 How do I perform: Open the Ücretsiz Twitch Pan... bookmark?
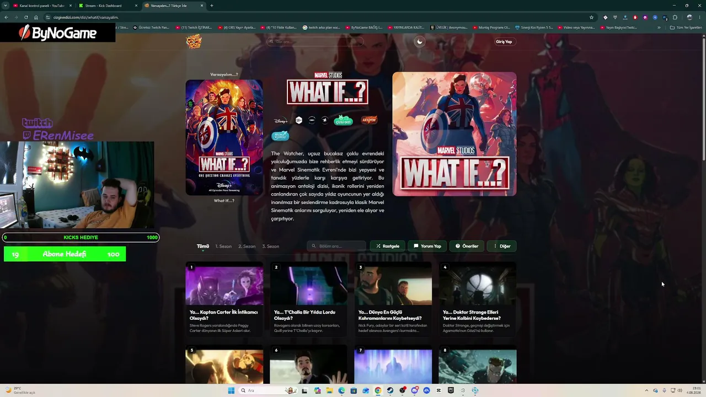(x=151, y=27)
